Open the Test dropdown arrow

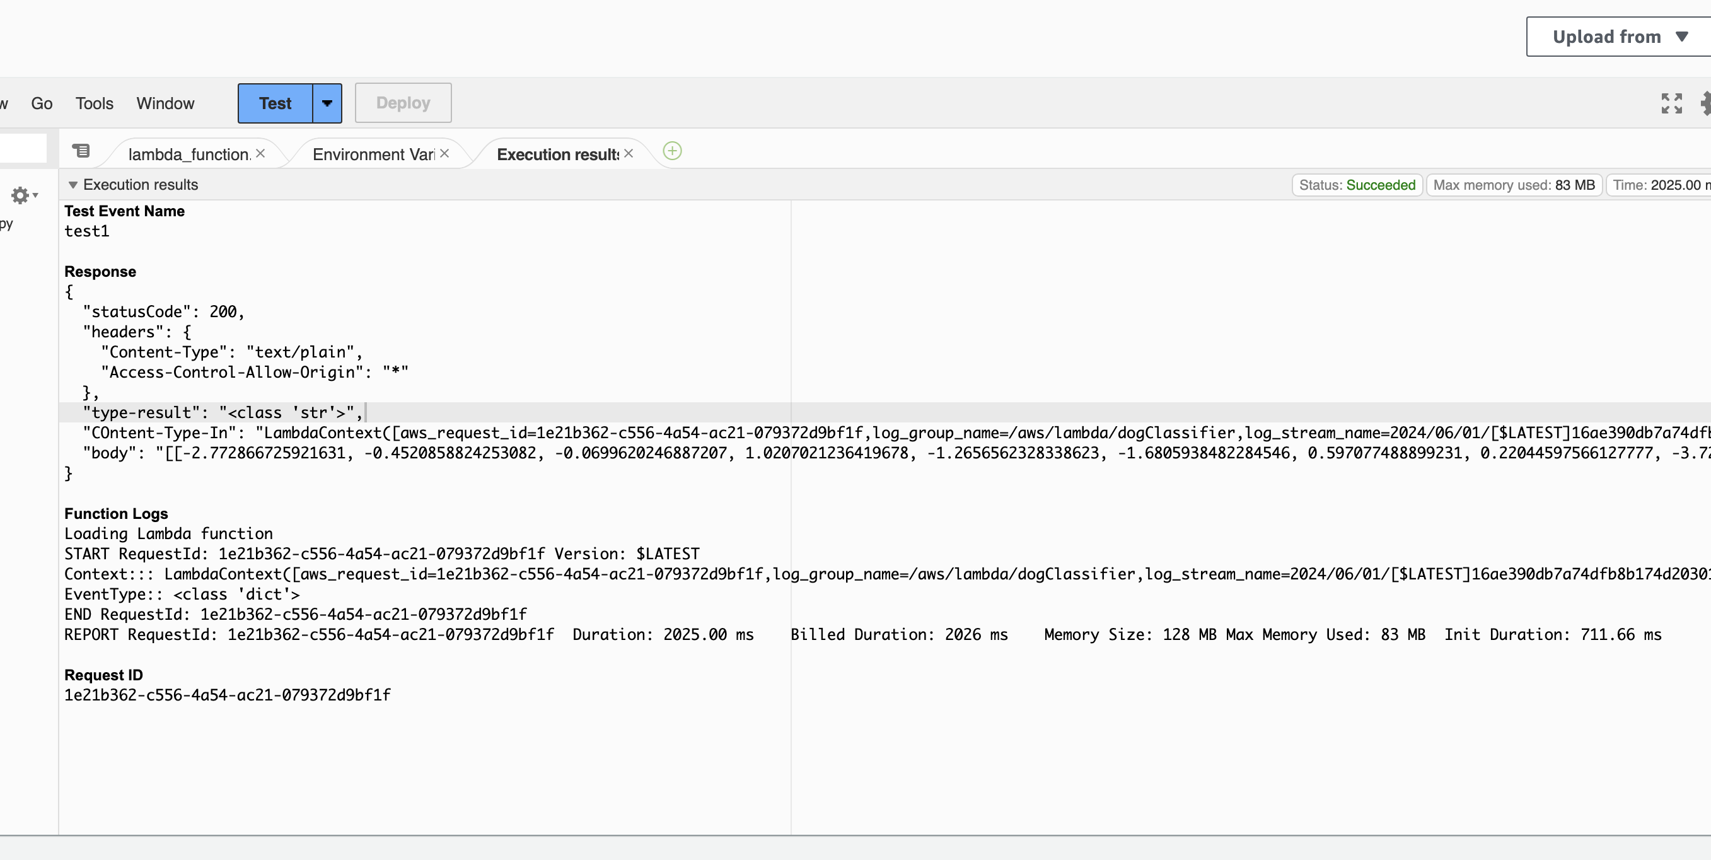pos(327,103)
